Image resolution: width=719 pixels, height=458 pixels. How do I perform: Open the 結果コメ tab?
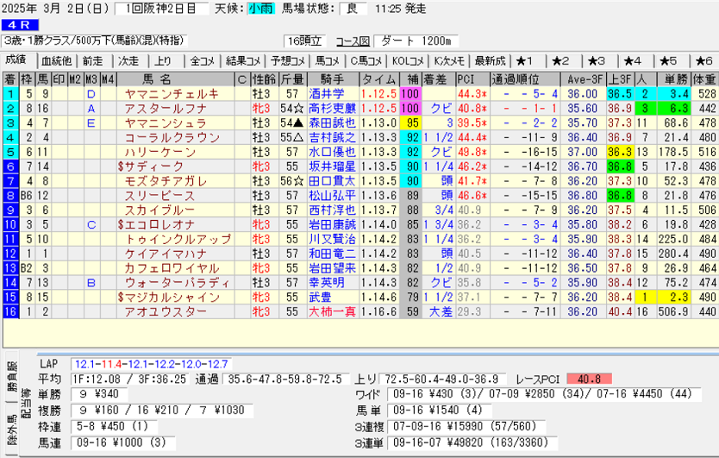click(x=242, y=60)
